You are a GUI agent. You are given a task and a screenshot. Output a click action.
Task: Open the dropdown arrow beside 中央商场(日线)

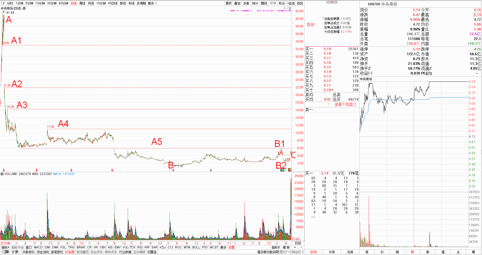point(24,8)
